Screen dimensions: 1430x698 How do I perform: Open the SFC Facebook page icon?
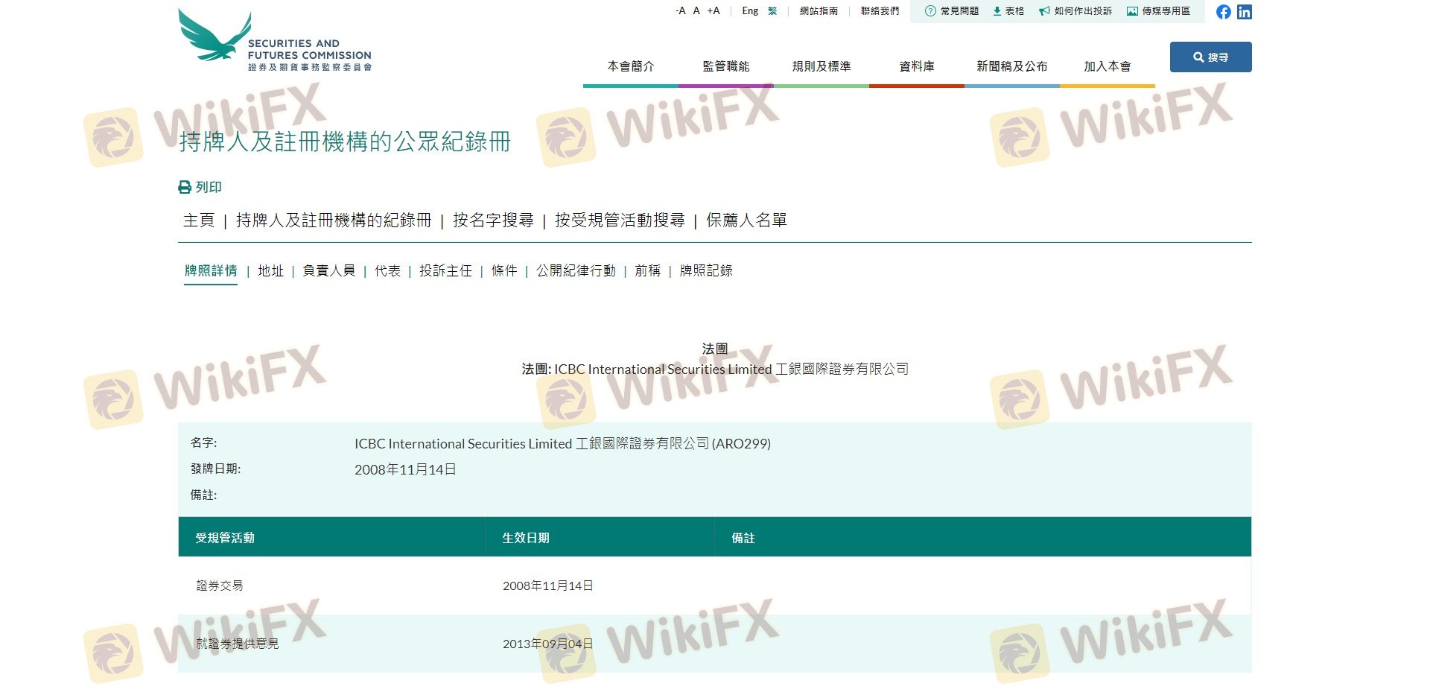[x=1223, y=12]
